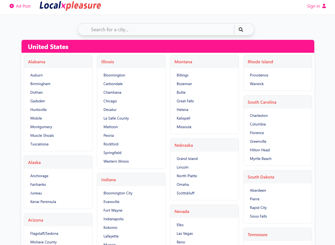Open Dothan city listing
The width and height of the screenshot is (335, 245).
click(x=36, y=92)
